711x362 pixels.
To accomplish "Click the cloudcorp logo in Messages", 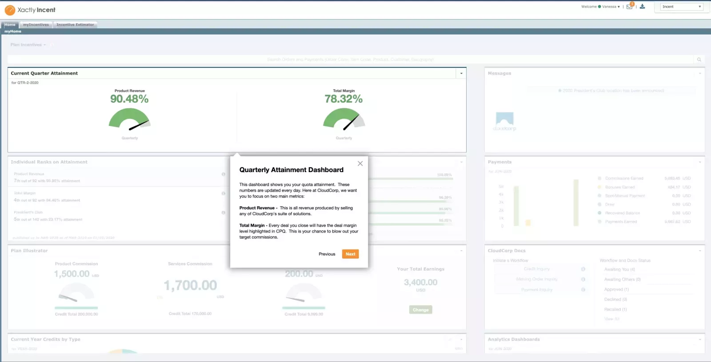I will pyautogui.click(x=504, y=122).
